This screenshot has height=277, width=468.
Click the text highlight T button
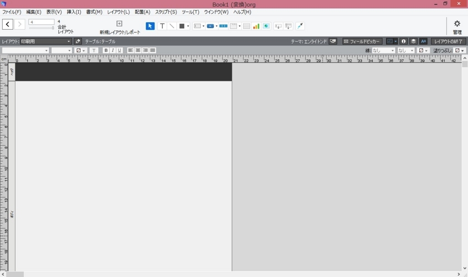click(94, 50)
